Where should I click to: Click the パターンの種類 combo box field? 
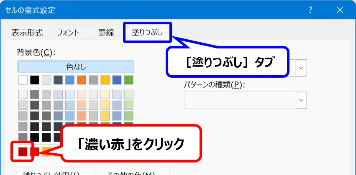(x=245, y=100)
